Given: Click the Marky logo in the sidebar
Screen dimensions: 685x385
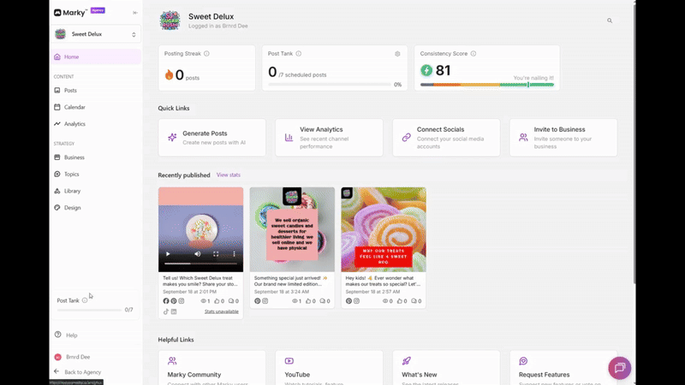Looking at the screenshot, I should coord(70,13).
